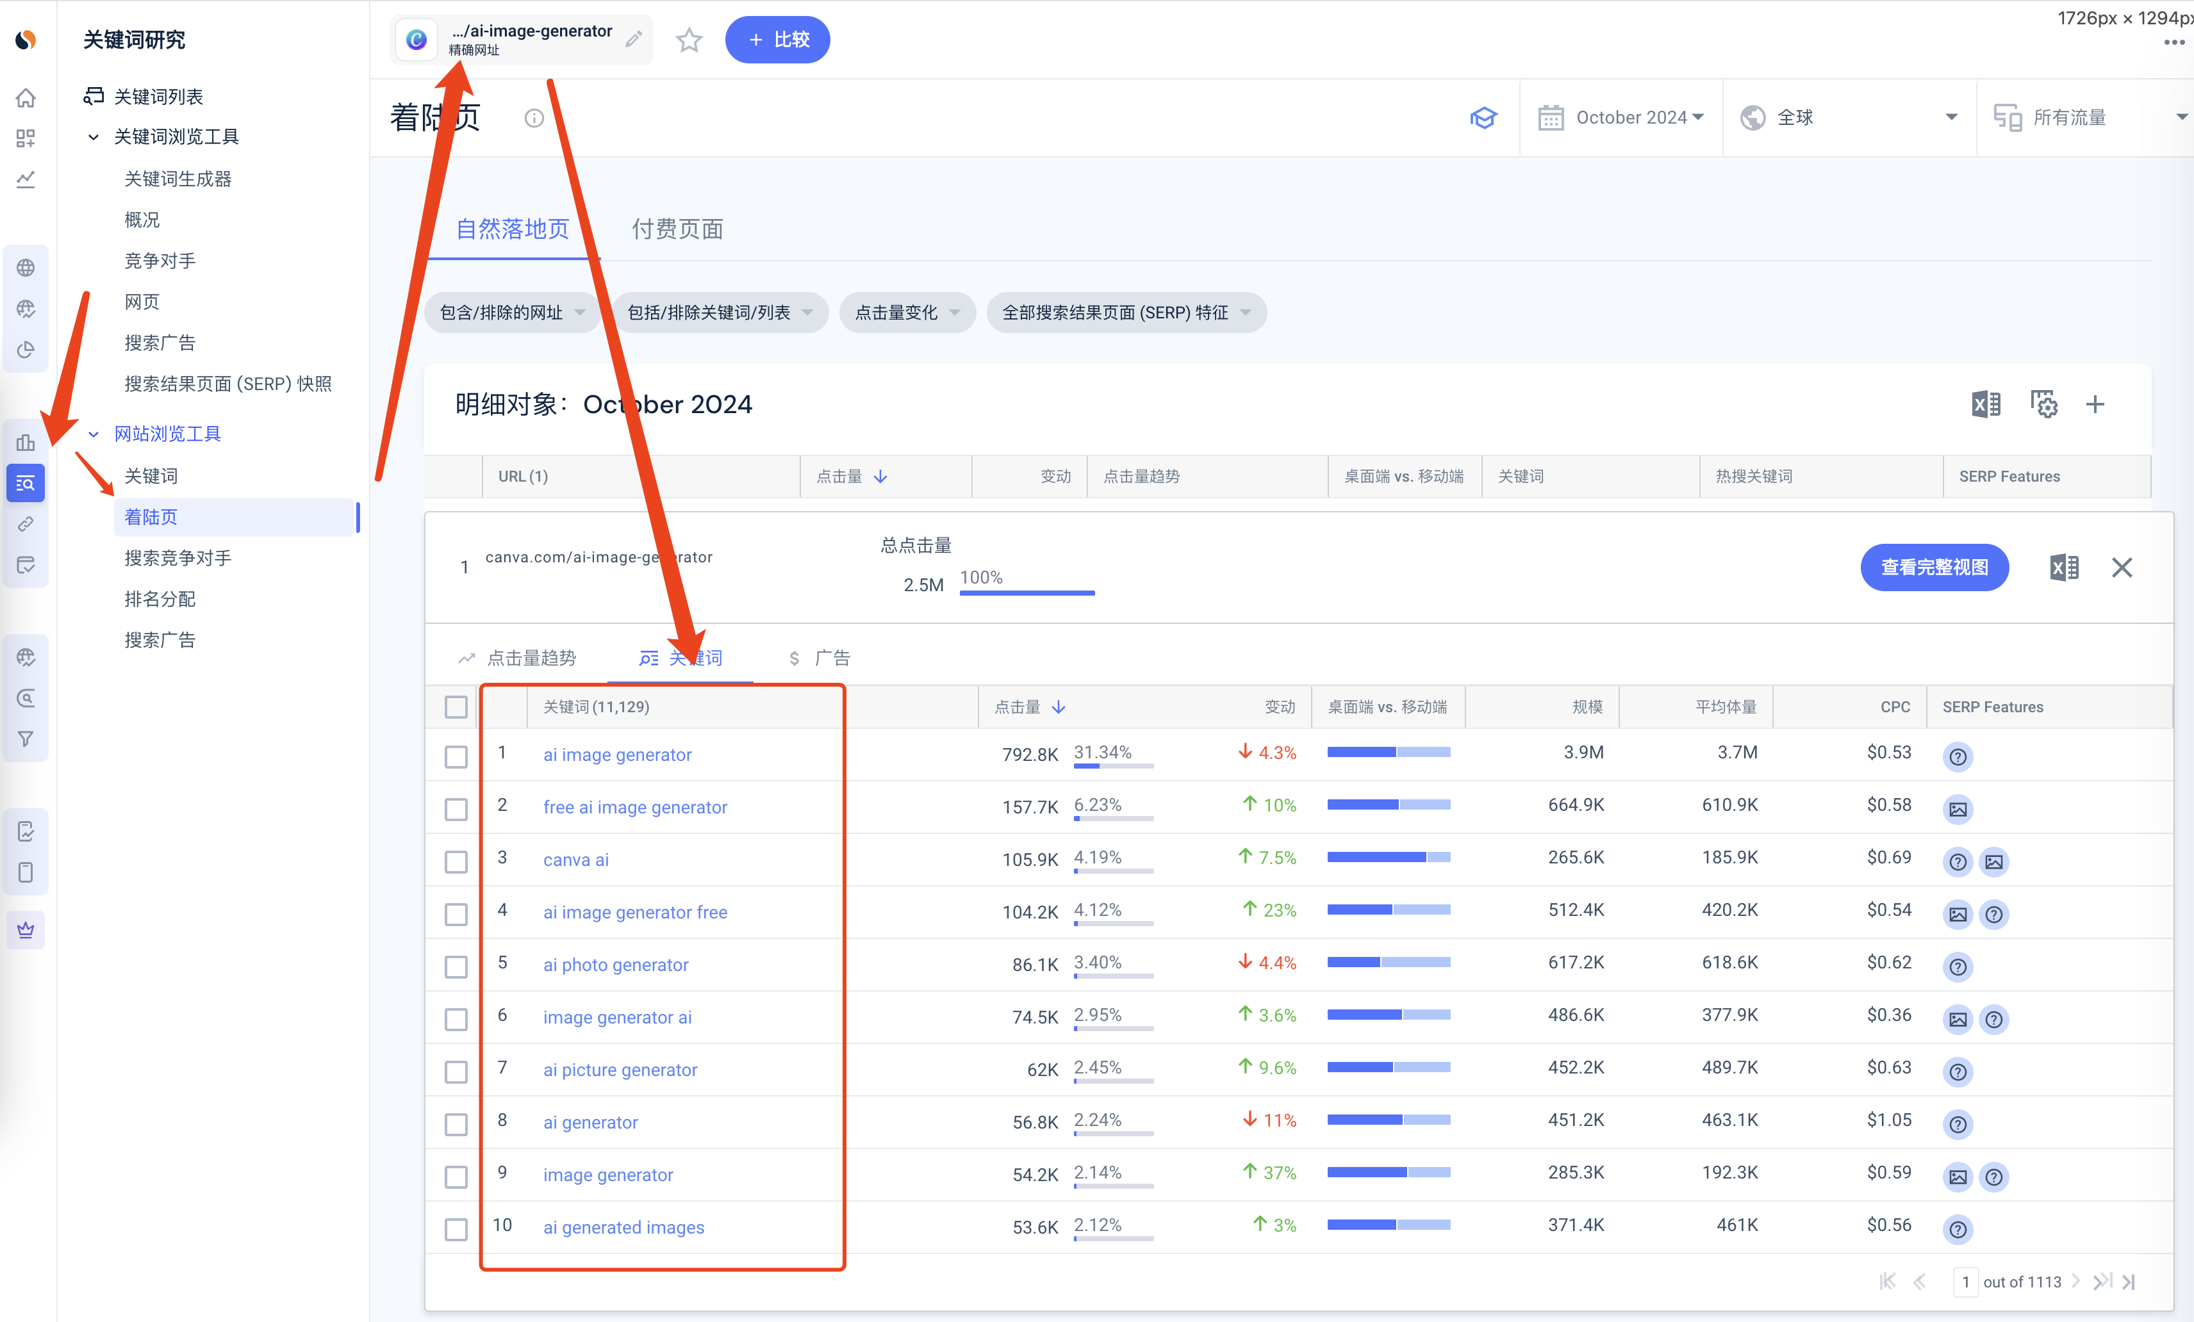The height and width of the screenshot is (1322, 2194).
Task: Open the 广告 sub-tab
Action: tap(819, 658)
